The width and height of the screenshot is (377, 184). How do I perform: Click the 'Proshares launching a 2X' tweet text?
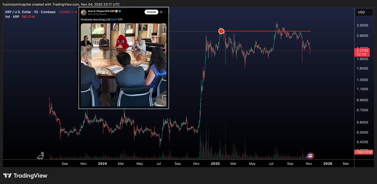coord(95,20)
